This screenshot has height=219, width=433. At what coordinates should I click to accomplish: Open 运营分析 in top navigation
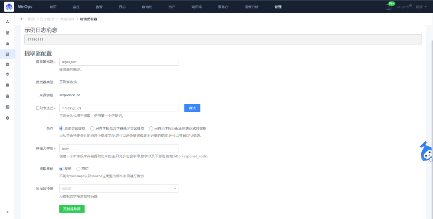click(251, 7)
